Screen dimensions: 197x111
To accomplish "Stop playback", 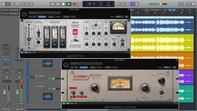I will click(x=63, y=4).
